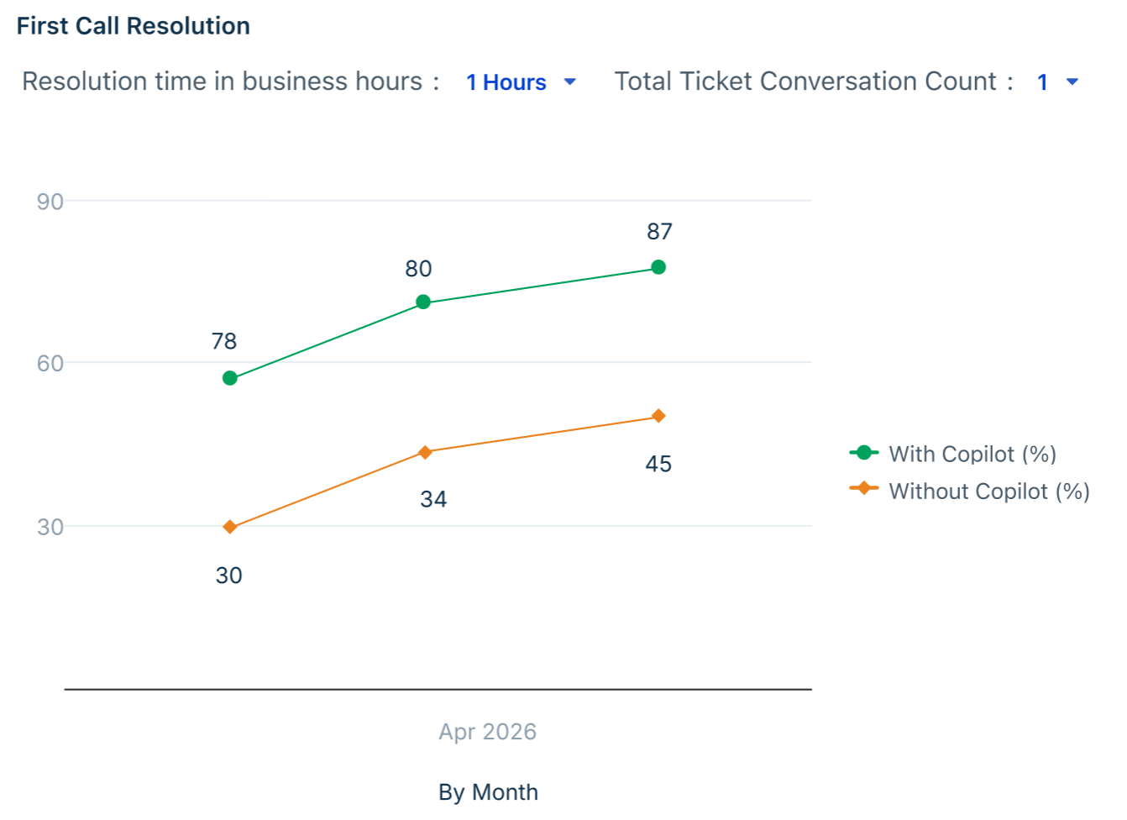The width and height of the screenshot is (1127, 820).
Task: Toggle the Without Copilot (%) legend entry
Action: (x=970, y=491)
